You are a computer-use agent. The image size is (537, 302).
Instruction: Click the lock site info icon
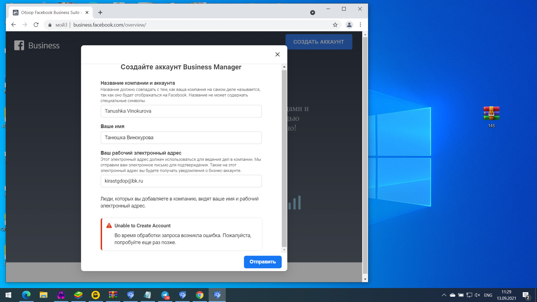tap(50, 25)
